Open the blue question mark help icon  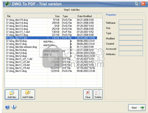[x=7, y=107]
